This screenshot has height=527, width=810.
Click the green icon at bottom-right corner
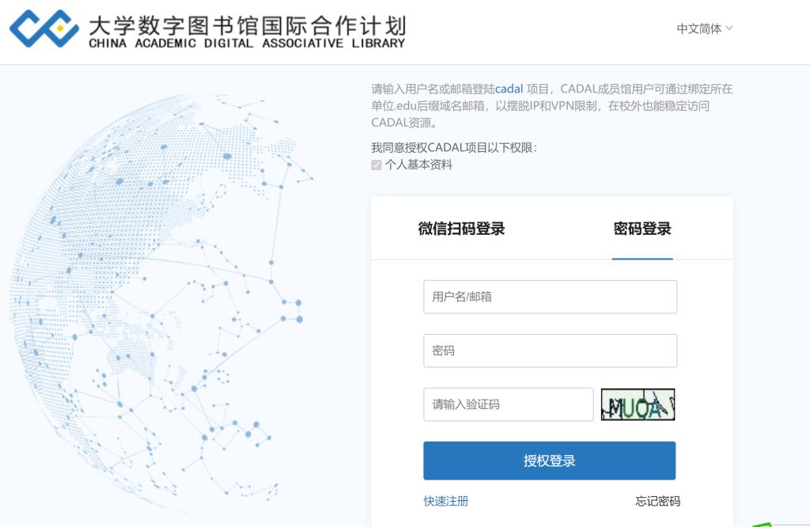click(x=766, y=523)
